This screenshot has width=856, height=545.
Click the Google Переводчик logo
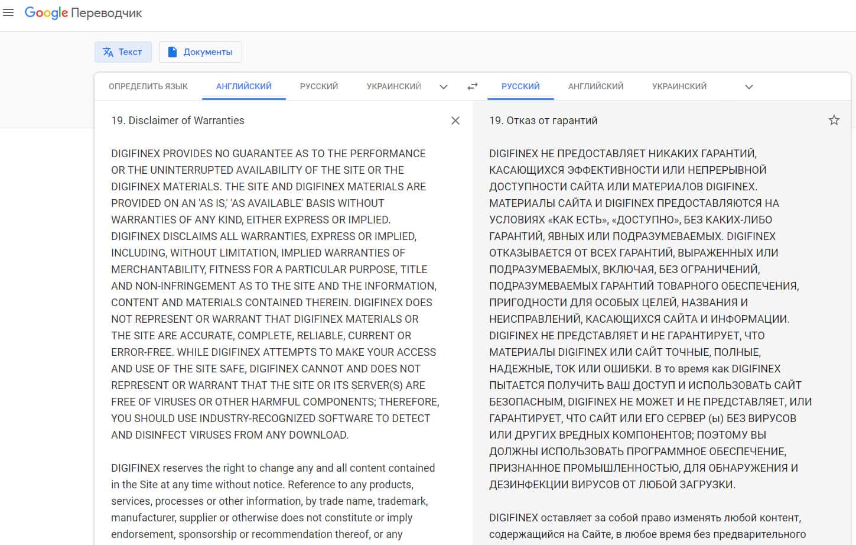(83, 13)
